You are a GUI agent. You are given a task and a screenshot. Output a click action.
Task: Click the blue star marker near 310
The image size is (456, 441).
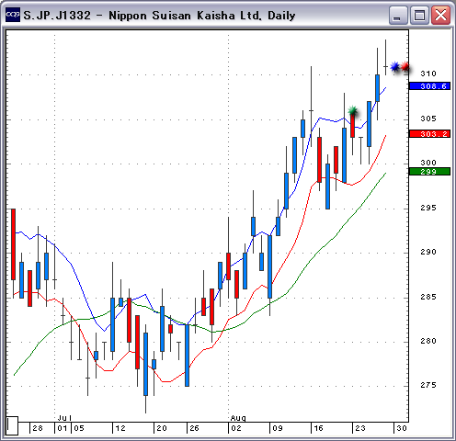tap(394, 66)
